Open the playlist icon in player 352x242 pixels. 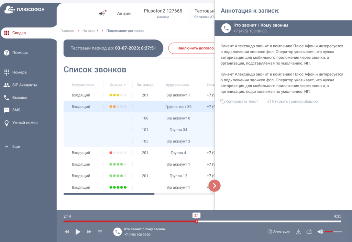(x=100, y=232)
